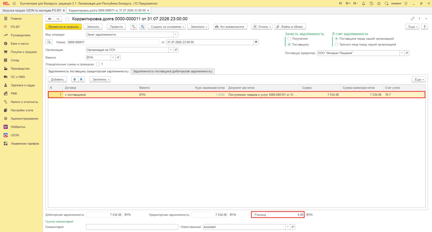Open the OZON section in sidebar

click(x=15, y=135)
